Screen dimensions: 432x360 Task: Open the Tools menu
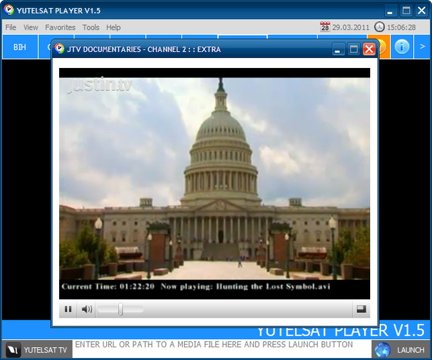pos(91,28)
